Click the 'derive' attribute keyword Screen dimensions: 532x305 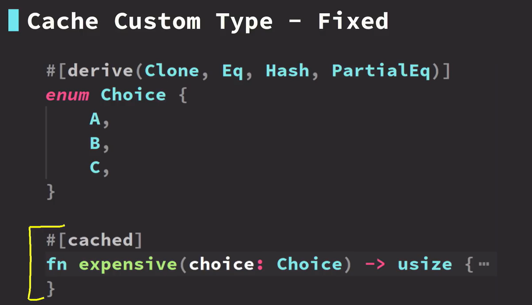tap(100, 71)
